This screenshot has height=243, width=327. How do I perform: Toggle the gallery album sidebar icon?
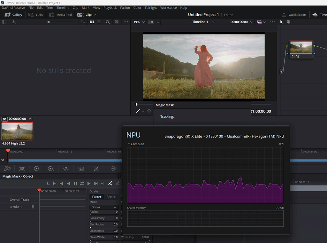pos(4,22)
